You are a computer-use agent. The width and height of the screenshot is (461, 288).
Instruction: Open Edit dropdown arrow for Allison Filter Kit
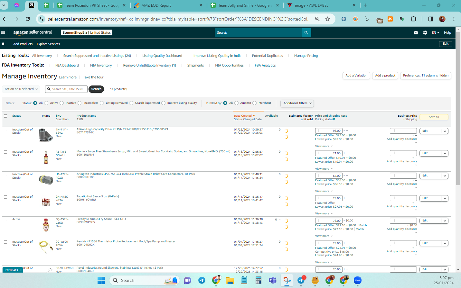[x=445, y=131]
